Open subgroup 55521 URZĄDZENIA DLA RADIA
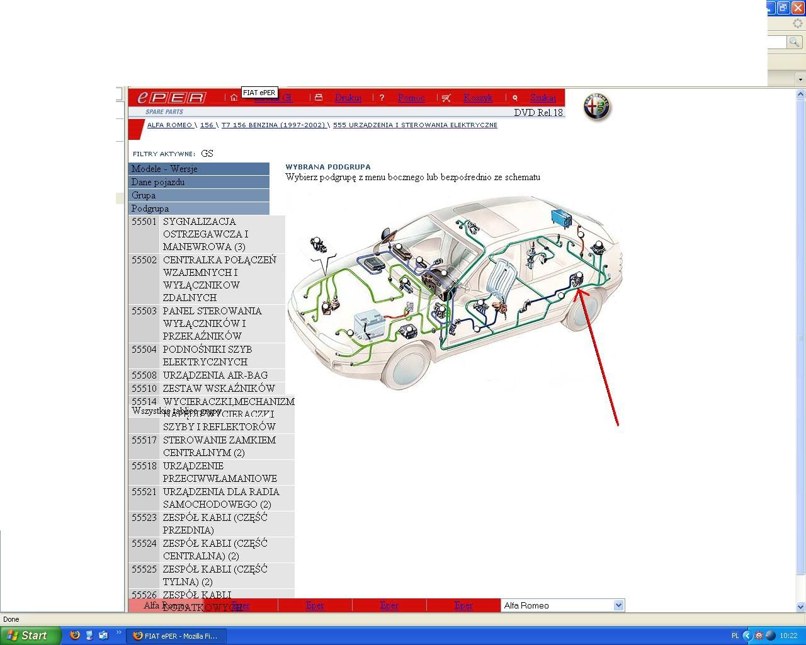 click(x=212, y=498)
